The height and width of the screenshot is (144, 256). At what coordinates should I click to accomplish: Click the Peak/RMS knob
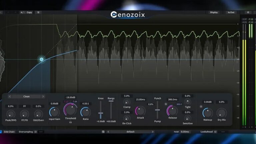pyautogui.click(x=11, y=114)
